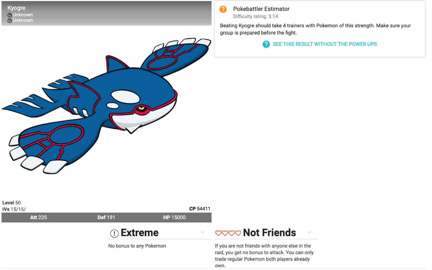Click the Kyogre name header
This screenshot has width=432, height=270.
(x=16, y=8)
